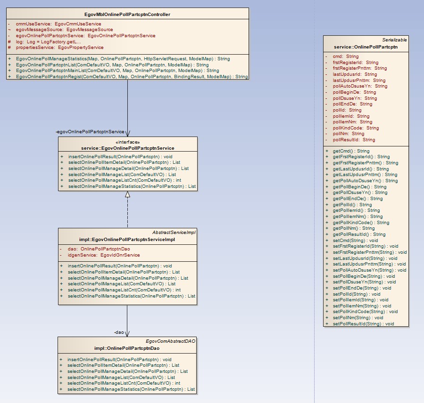424x403 pixels.
Task: Select the service::OnlinePollPartcptn class title
Action: tap(366, 47)
